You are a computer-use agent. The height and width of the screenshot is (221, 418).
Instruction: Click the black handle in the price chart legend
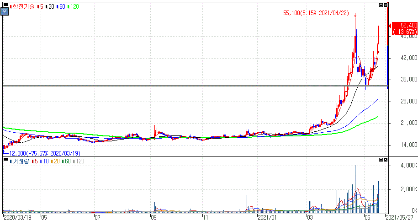(x=5, y=5)
